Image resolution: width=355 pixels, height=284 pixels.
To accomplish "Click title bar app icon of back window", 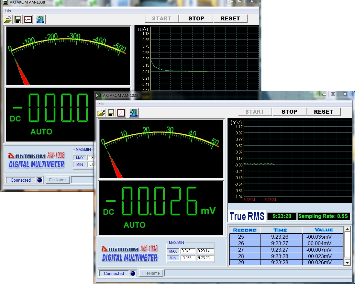I will (6, 2).
